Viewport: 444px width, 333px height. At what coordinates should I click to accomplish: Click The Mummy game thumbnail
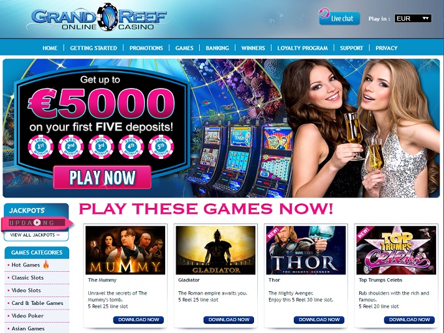tap(125, 250)
